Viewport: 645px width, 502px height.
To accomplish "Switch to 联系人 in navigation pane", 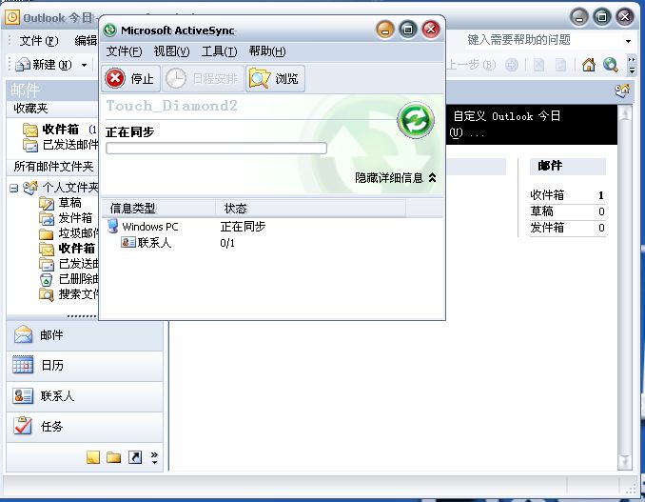I will 85,396.
